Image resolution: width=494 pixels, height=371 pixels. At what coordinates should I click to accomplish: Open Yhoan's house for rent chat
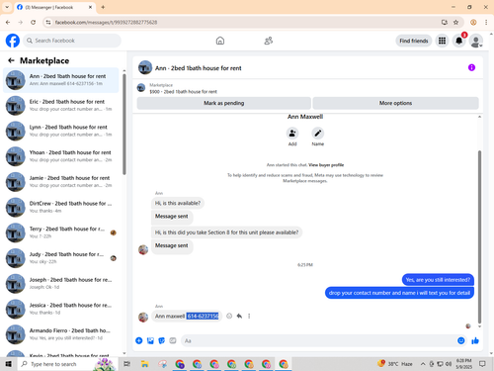click(x=61, y=156)
